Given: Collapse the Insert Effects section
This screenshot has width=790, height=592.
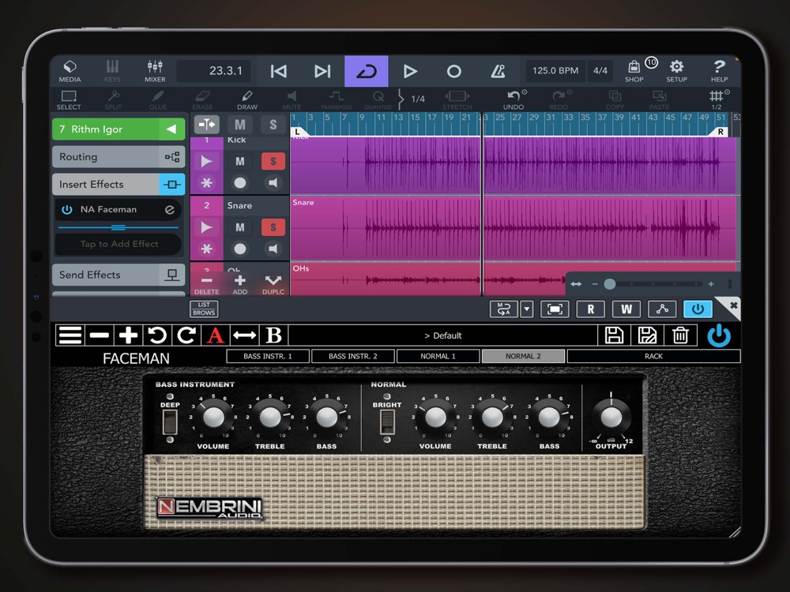Looking at the screenshot, I should click(x=118, y=184).
